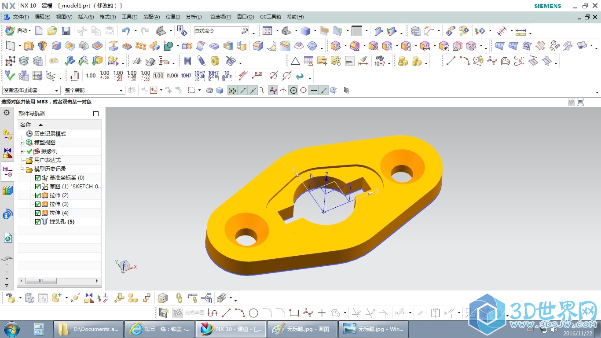Open the rectangle selection mode dropdown arrow
The image size is (601, 338).
(199, 90)
